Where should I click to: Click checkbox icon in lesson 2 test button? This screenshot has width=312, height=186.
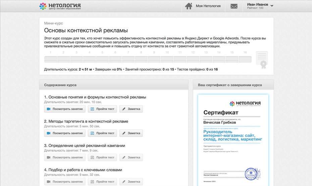pyautogui.click(x=92, y=133)
